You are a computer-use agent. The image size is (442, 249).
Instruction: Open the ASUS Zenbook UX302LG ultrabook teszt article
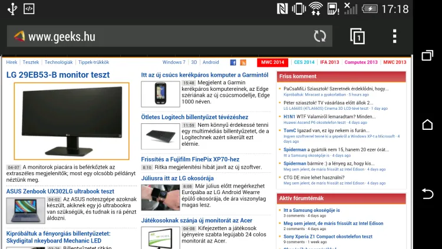click(60, 191)
